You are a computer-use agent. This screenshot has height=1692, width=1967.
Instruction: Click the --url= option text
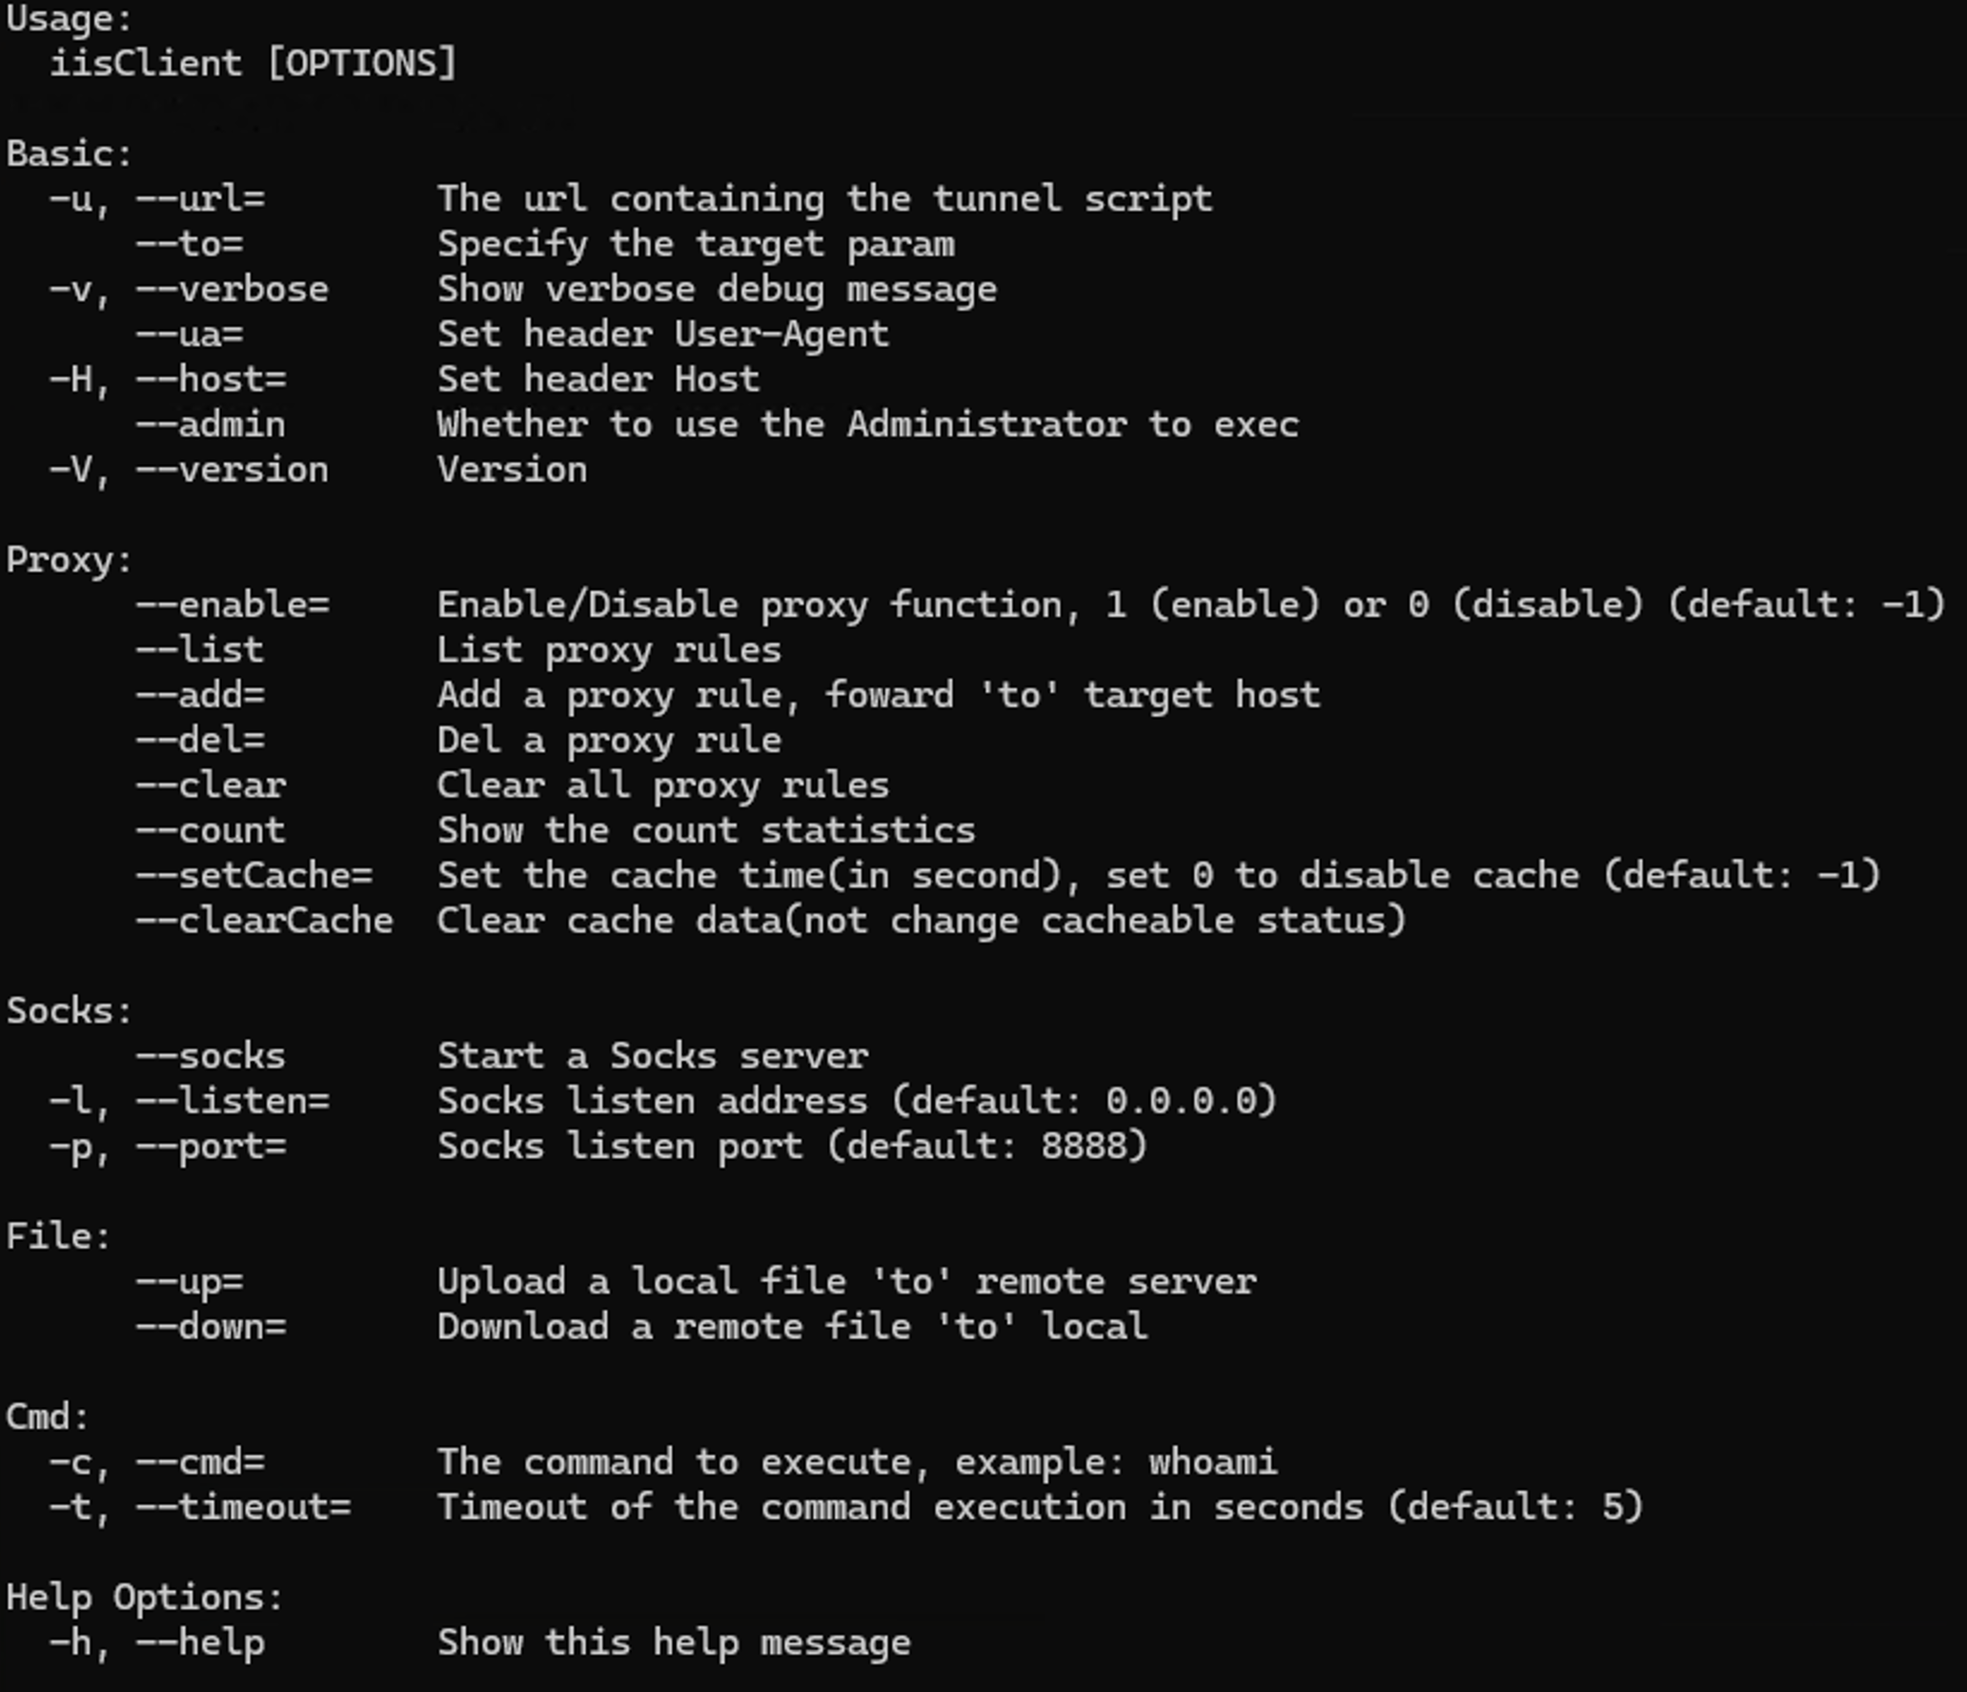[200, 199]
